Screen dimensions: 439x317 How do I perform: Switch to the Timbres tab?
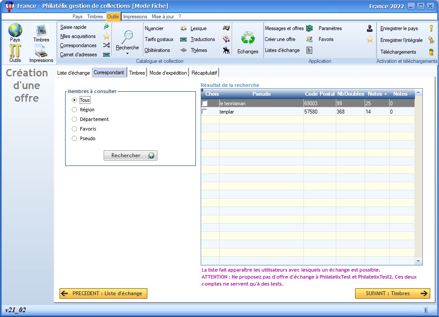tap(137, 72)
